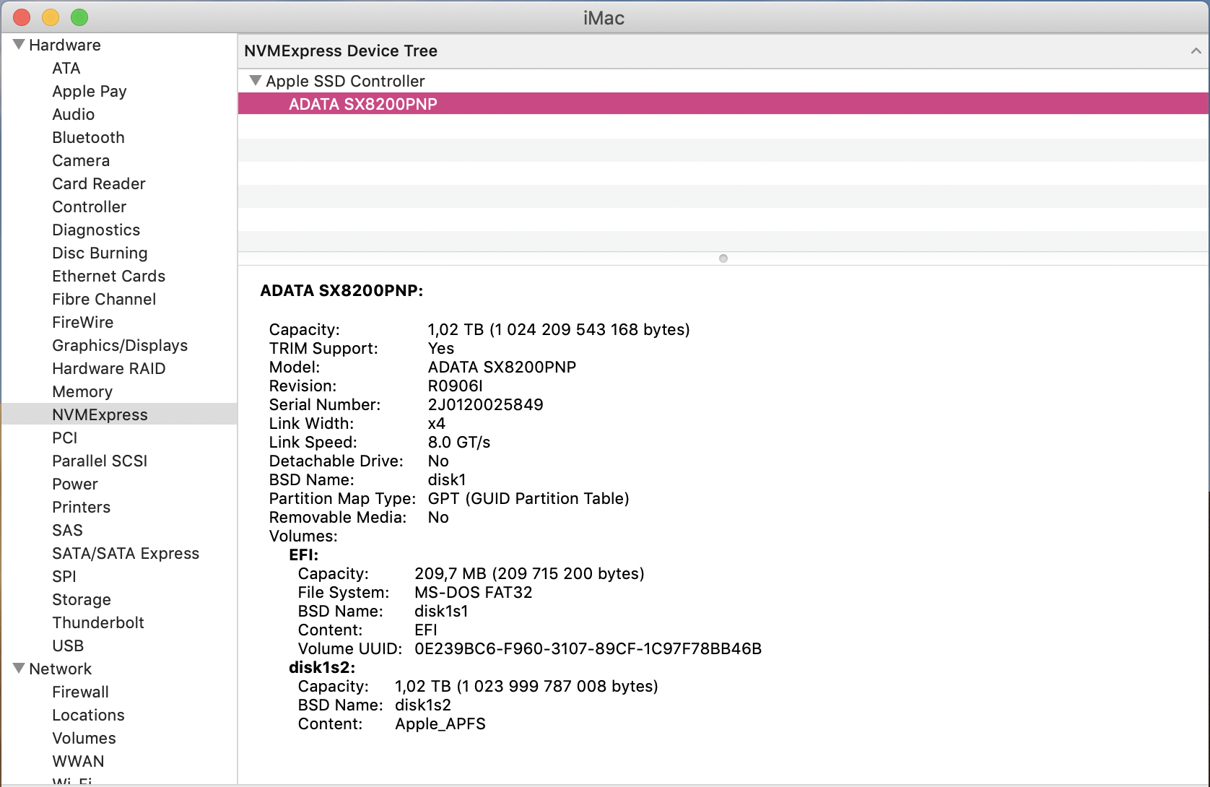This screenshot has width=1210, height=787.
Task: Click the split-pane divider handle dot
Action: click(723, 258)
